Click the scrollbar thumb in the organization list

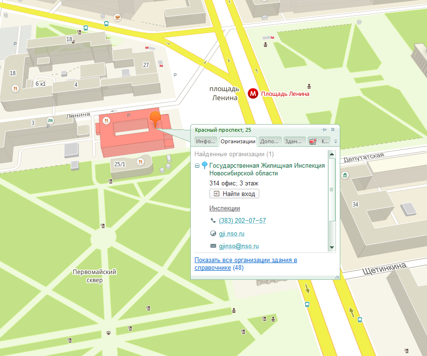coord(332,189)
